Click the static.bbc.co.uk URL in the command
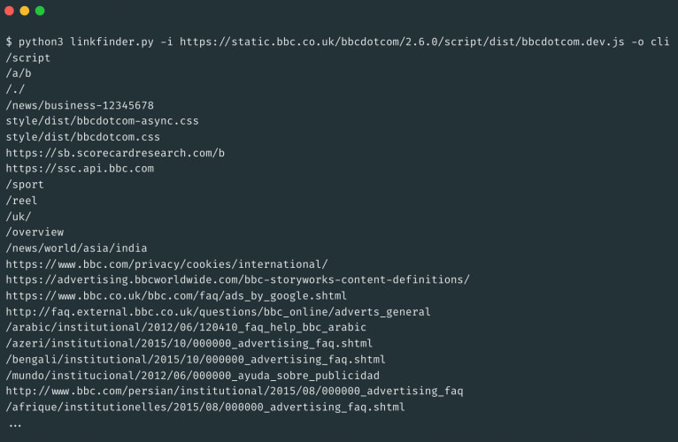 coord(402,42)
